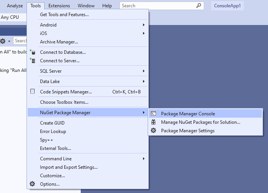Select Choose Toolbox Items
The width and height of the screenshot is (268, 193).
[88, 102]
